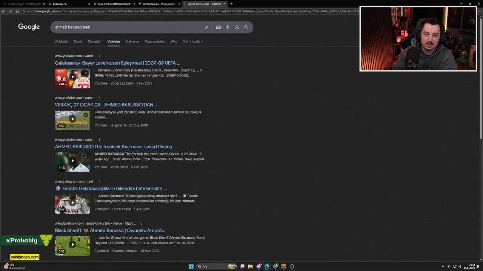Switch to the Tümü results tab
This screenshot has width=483, height=271.
[x=77, y=41]
